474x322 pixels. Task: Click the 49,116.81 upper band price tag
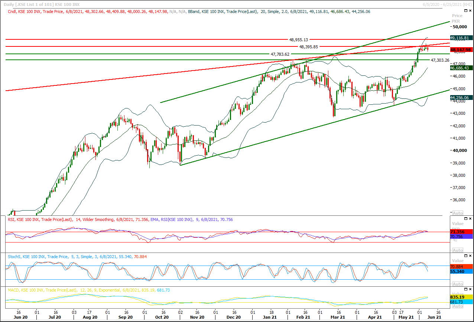pyautogui.click(x=461, y=38)
